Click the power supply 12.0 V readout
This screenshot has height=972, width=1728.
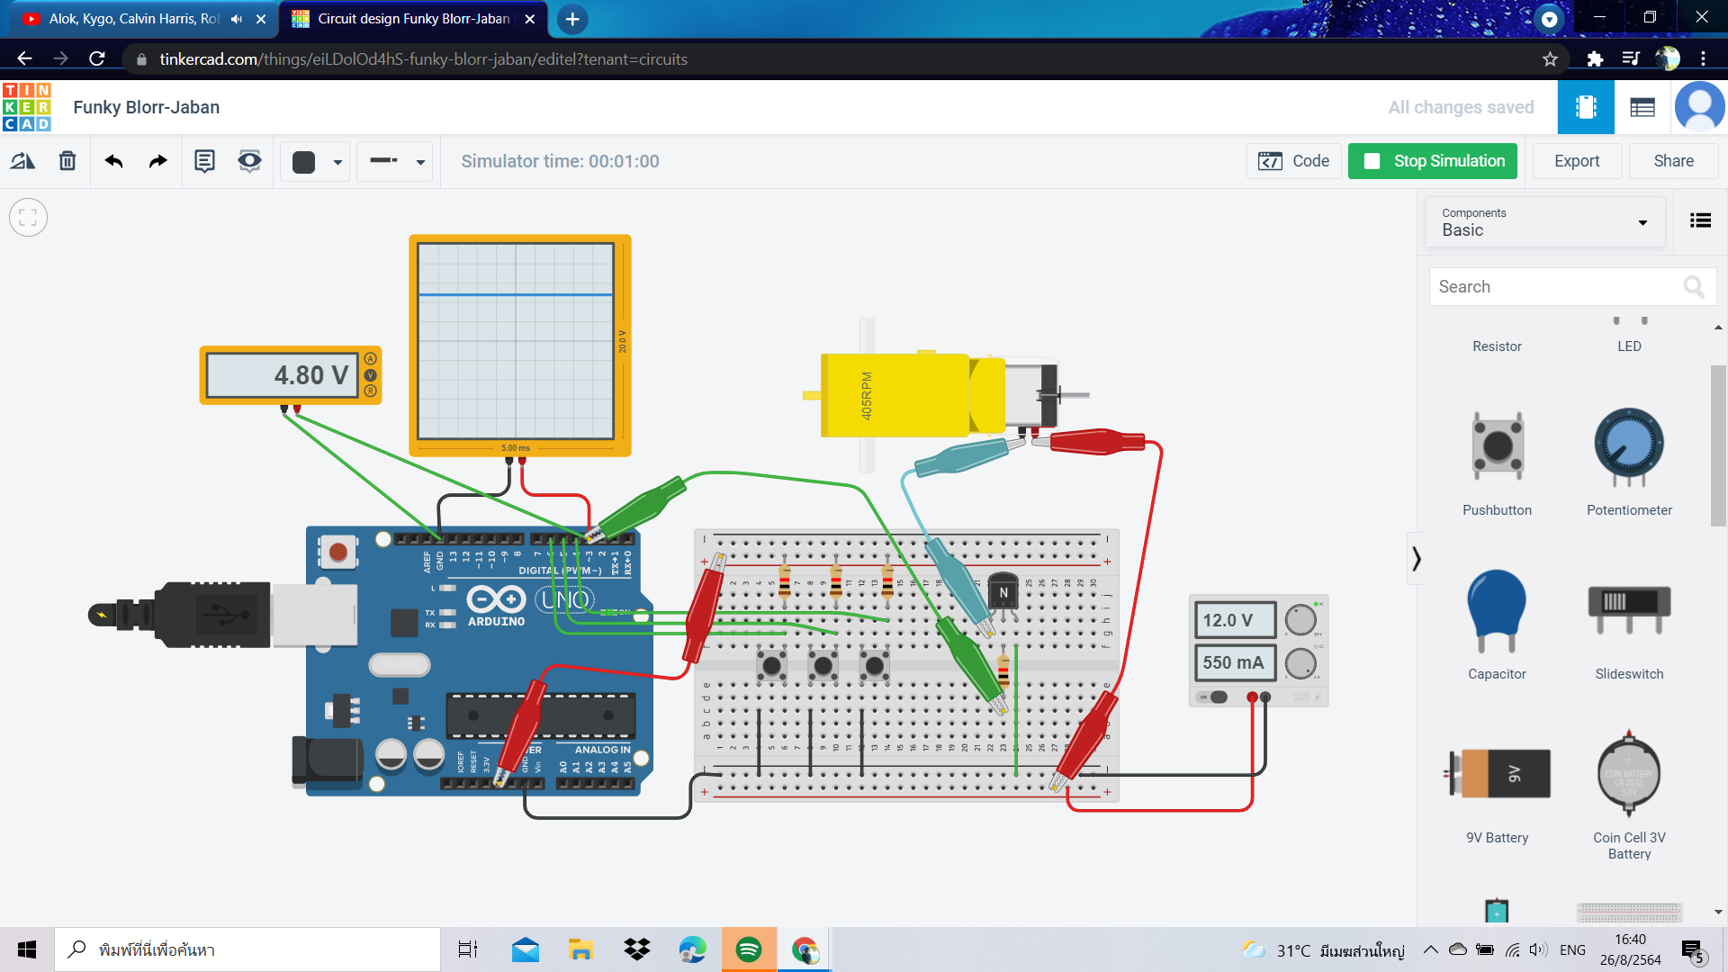(1235, 620)
